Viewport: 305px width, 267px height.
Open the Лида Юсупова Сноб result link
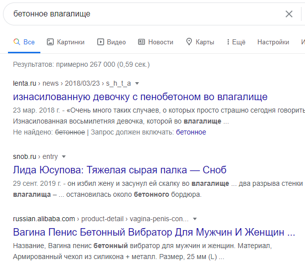pyautogui.click(x=120, y=170)
